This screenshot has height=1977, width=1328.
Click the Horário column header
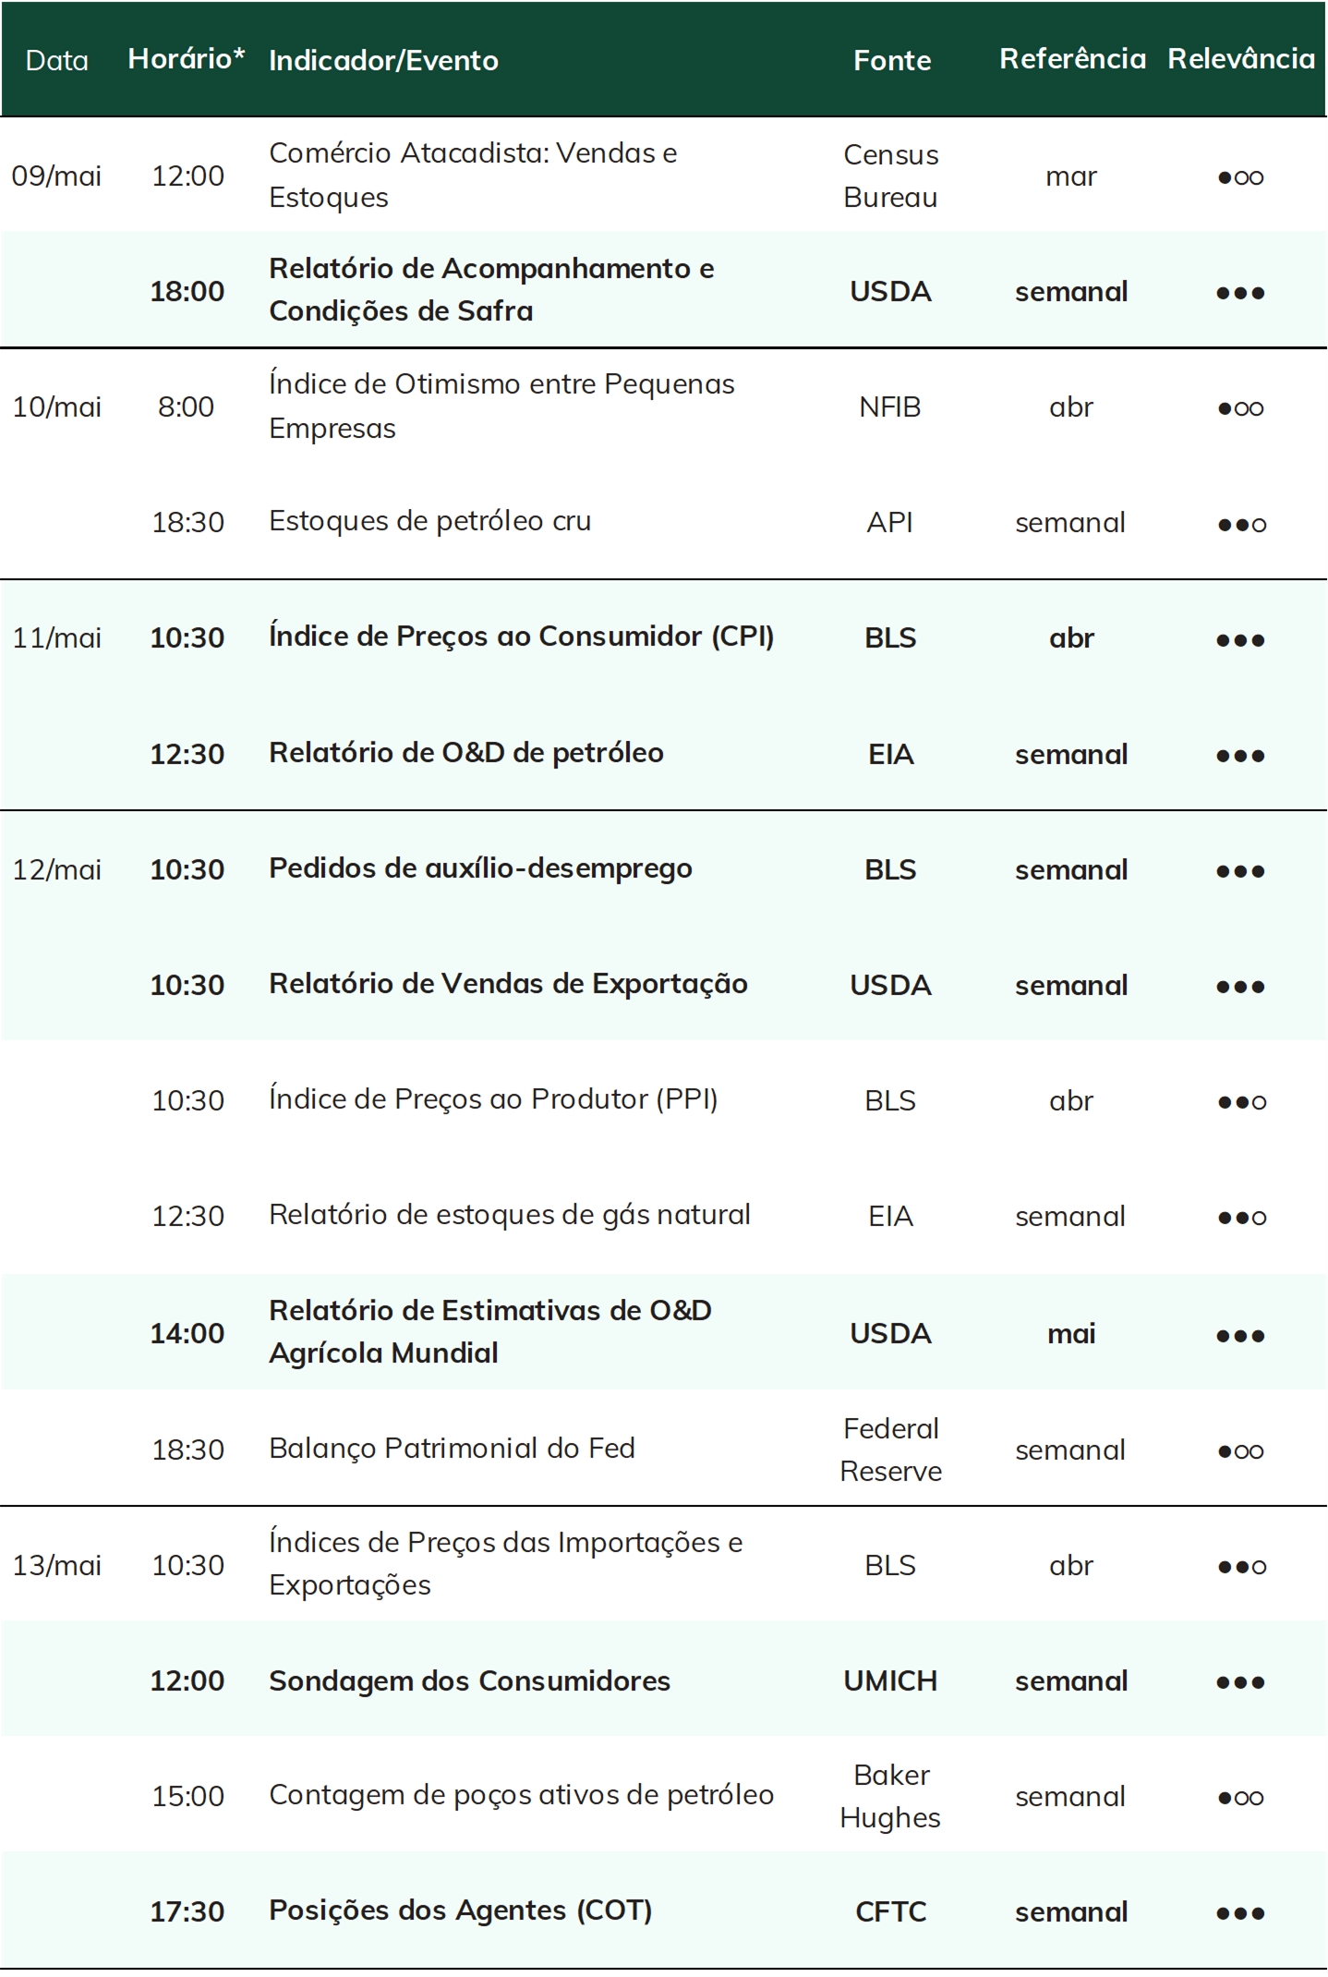tap(187, 59)
